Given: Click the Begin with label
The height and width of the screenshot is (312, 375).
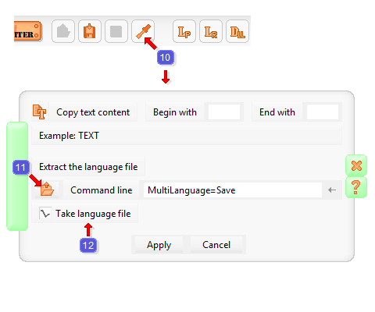Looking at the screenshot, I should pos(175,112).
